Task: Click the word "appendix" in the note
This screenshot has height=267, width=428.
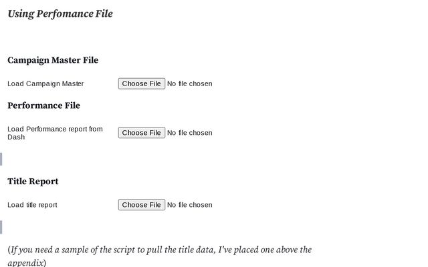Action: [25, 263]
